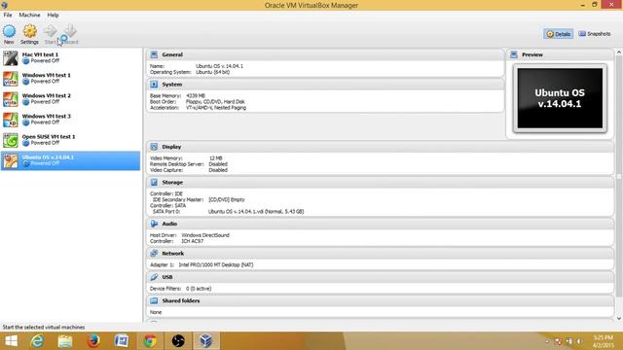Open the File menu

pos(8,16)
